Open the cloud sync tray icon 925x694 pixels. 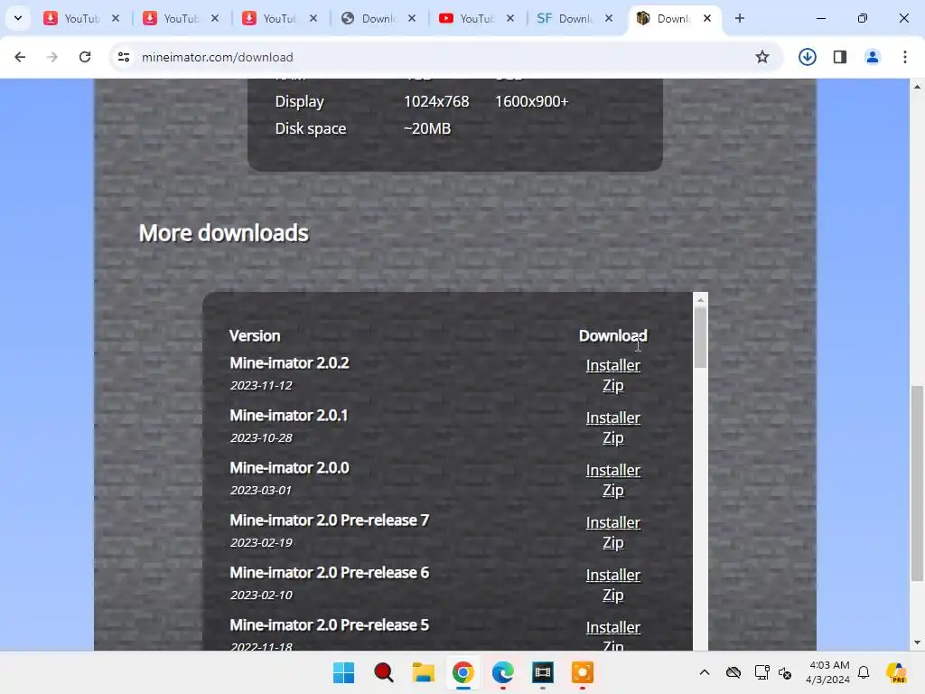click(733, 672)
